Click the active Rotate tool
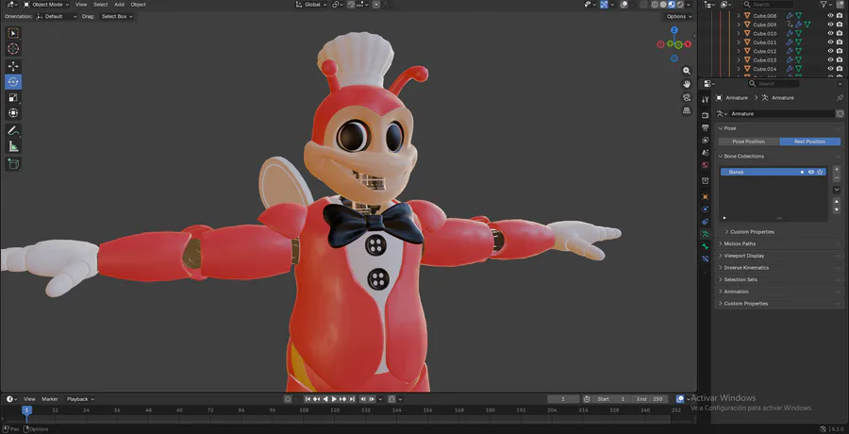The height and width of the screenshot is (434, 849). tap(13, 82)
